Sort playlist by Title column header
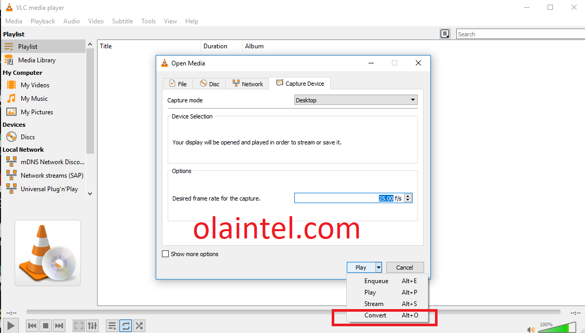The width and height of the screenshot is (585, 333). pyautogui.click(x=149, y=46)
